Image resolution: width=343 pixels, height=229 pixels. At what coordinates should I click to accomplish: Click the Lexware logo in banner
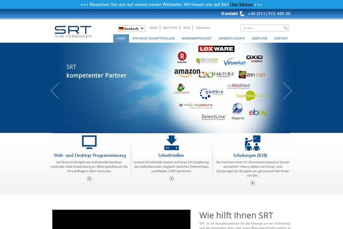pos(216,49)
